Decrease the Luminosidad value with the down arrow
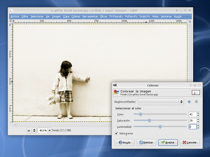 click(198, 128)
